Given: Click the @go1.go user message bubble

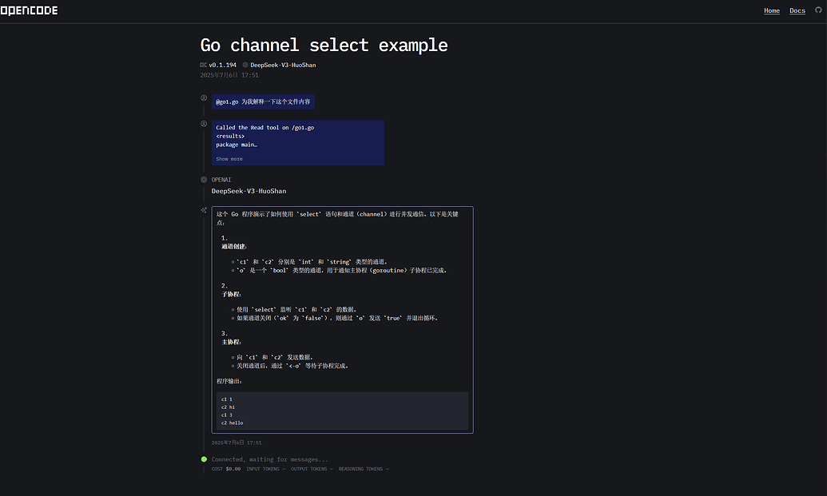Looking at the screenshot, I should [x=263, y=101].
